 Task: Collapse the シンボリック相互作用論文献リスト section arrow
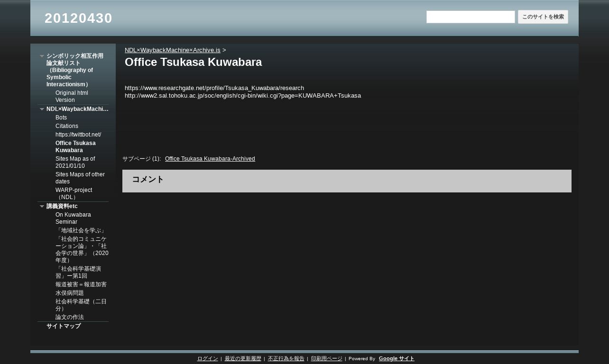[x=42, y=56]
